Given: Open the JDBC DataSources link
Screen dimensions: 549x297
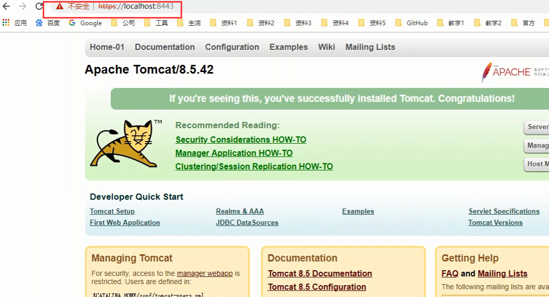Looking at the screenshot, I should (x=247, y=222).
